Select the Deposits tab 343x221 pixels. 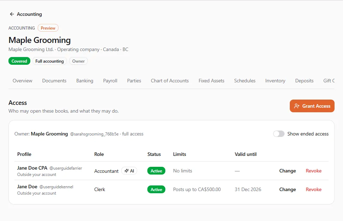[x=304, y=81]
